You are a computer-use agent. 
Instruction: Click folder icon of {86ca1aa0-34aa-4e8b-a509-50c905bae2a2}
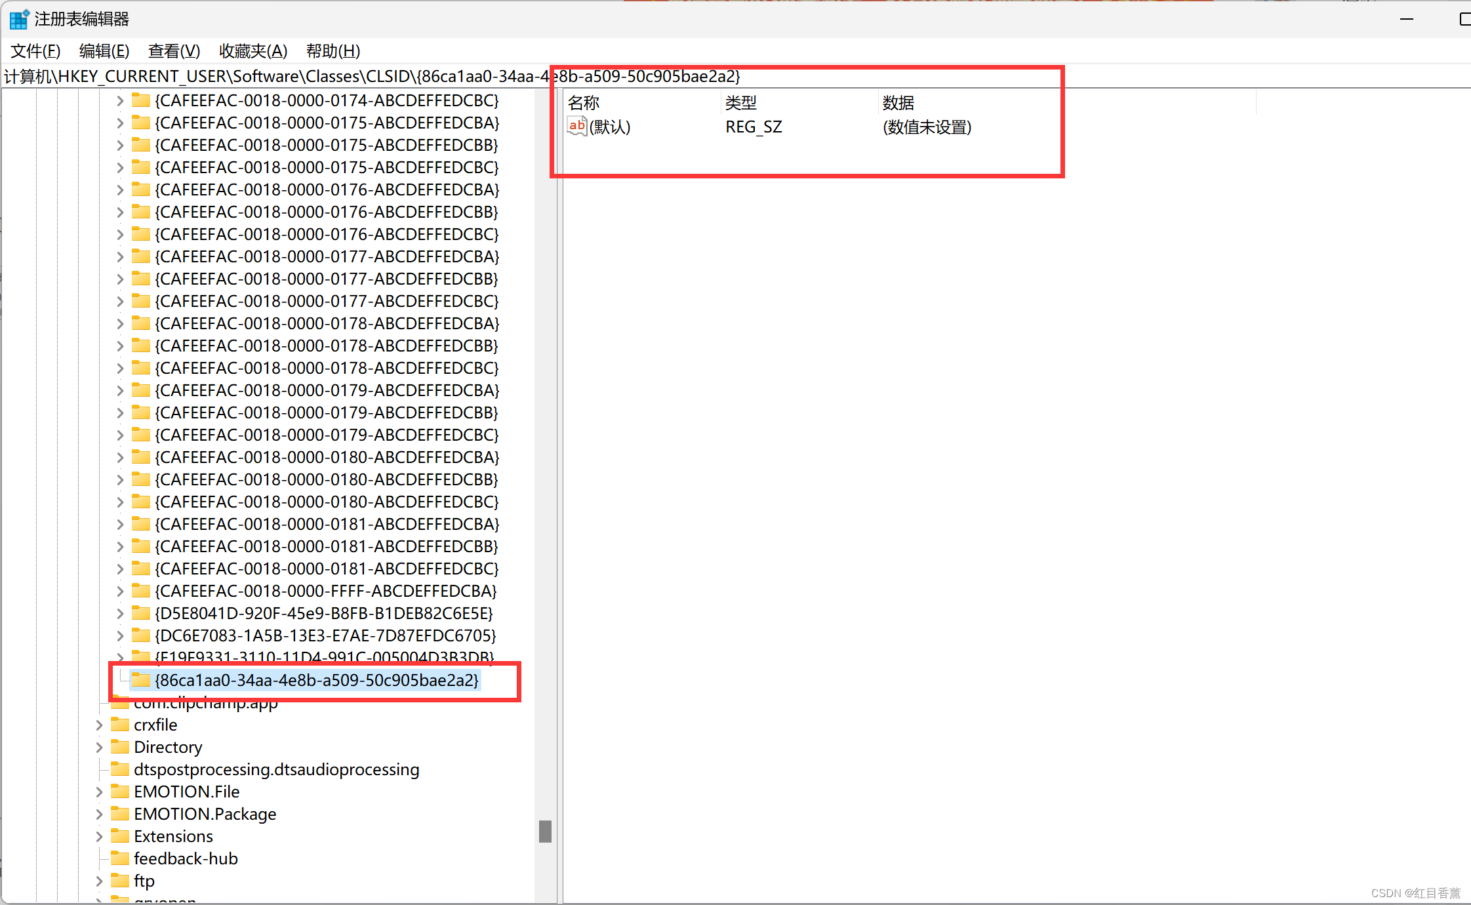point(140,679)
